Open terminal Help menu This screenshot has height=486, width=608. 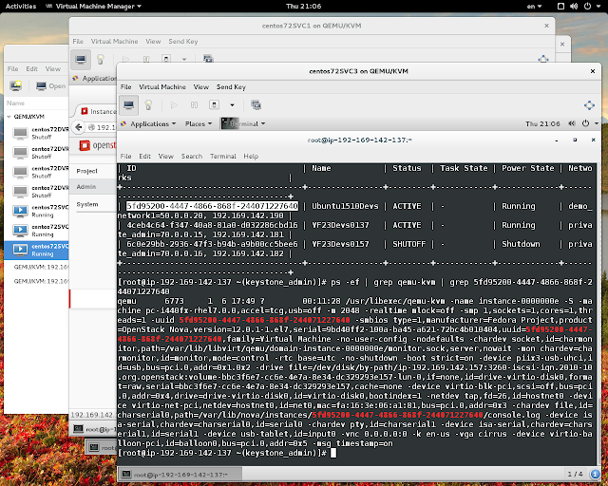pyautogui.click(x=251, y=157)
